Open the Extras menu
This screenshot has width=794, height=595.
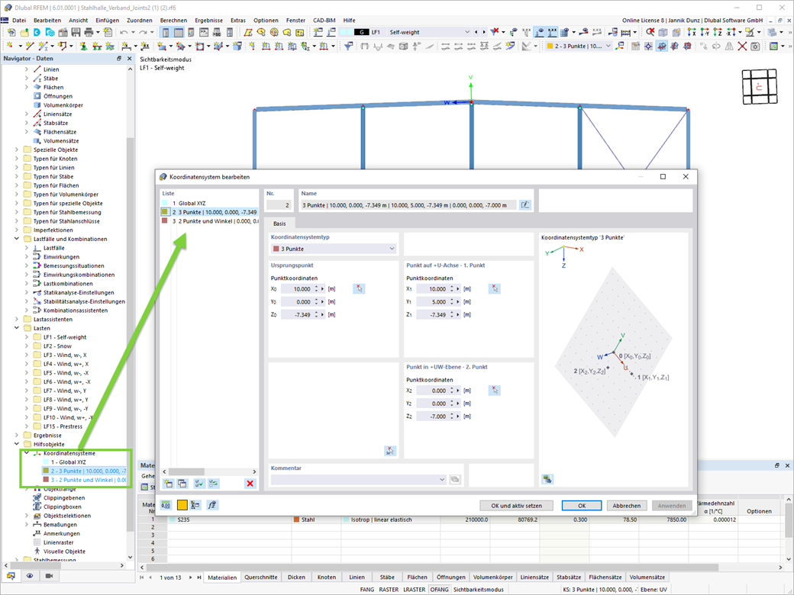[238, 21]
